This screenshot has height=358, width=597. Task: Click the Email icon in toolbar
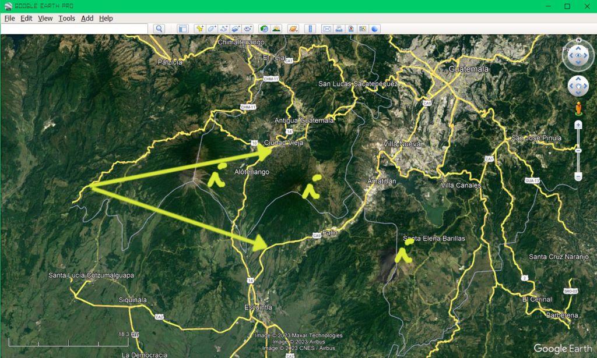[327, 29]
